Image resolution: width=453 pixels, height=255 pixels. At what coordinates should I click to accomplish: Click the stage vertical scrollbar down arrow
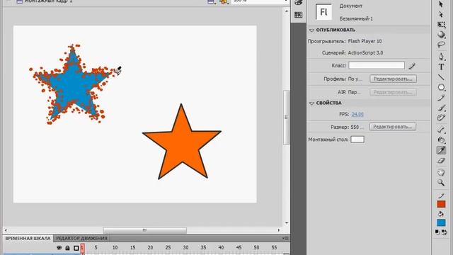pos(286,223)
